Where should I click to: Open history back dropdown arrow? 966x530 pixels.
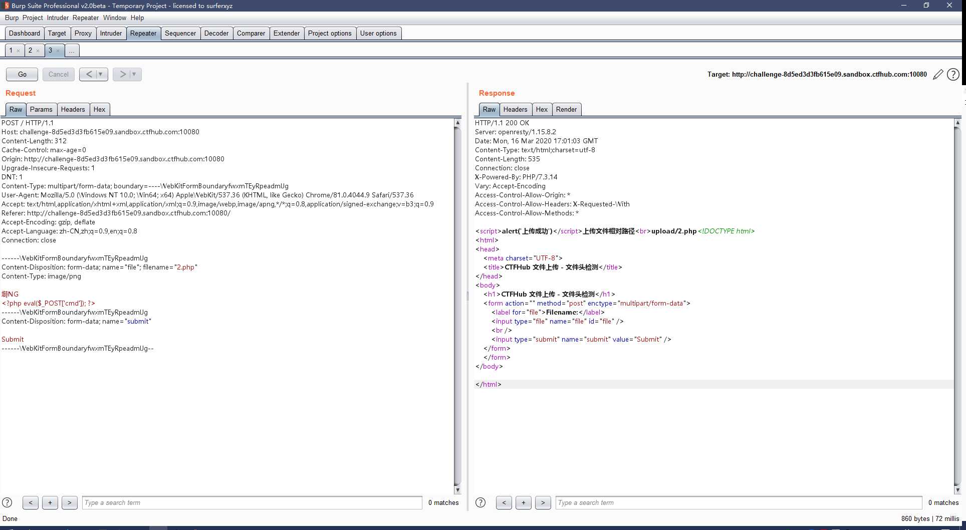(x=102, y=74)
